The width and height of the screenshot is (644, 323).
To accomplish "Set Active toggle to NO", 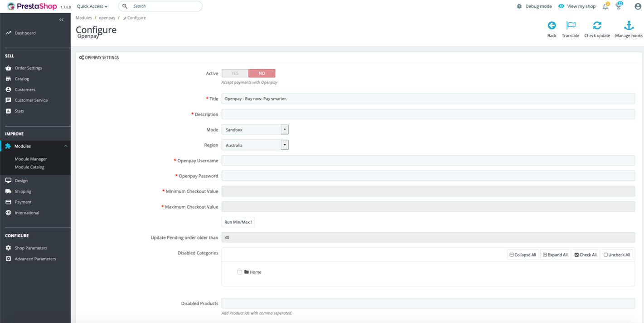I will pos(261,73).
